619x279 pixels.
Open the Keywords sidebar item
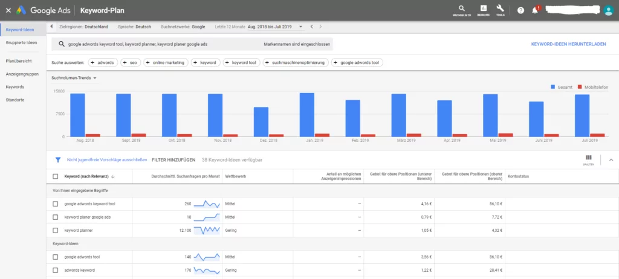pyautogui.click(x=15, y=87)
